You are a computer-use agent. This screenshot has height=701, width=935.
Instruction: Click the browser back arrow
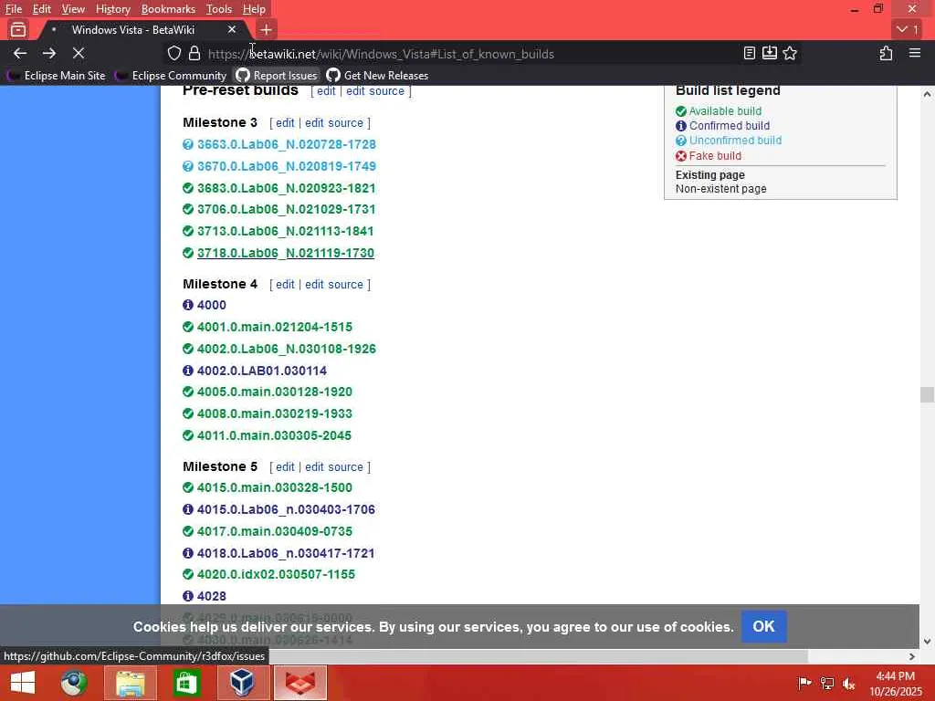click(x=20, y=54)
